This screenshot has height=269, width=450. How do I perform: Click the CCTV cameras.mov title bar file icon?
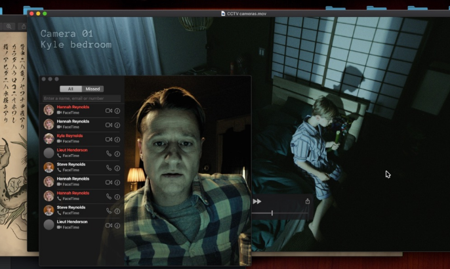tap(223, 14)
